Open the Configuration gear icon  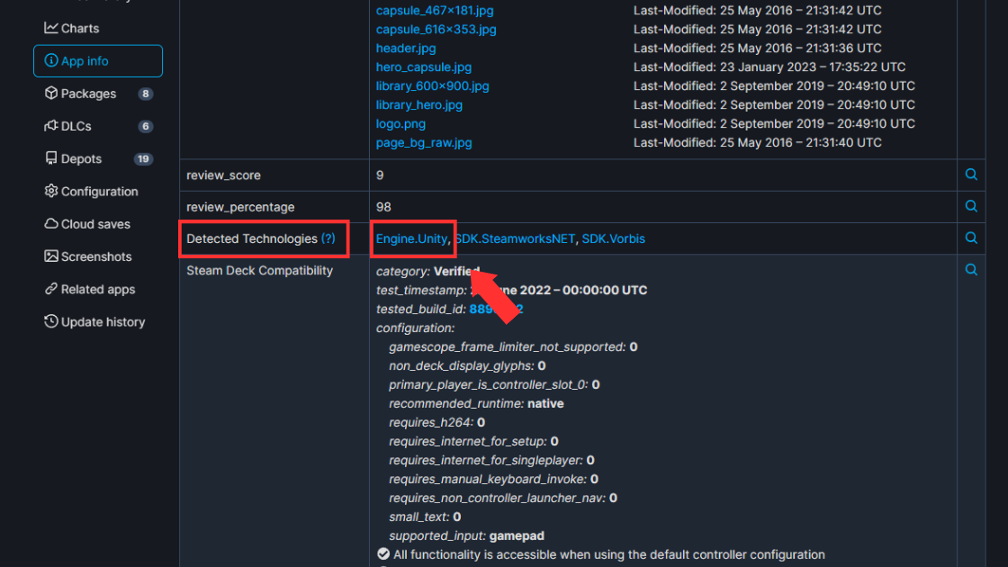(53, 191)
